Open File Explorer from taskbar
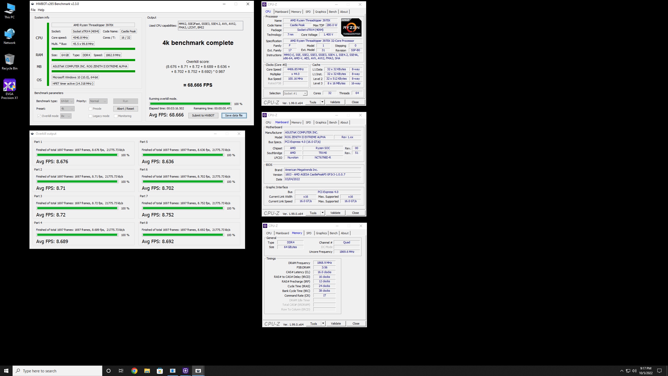Screen dimensions: 668x376 [147, 371]
